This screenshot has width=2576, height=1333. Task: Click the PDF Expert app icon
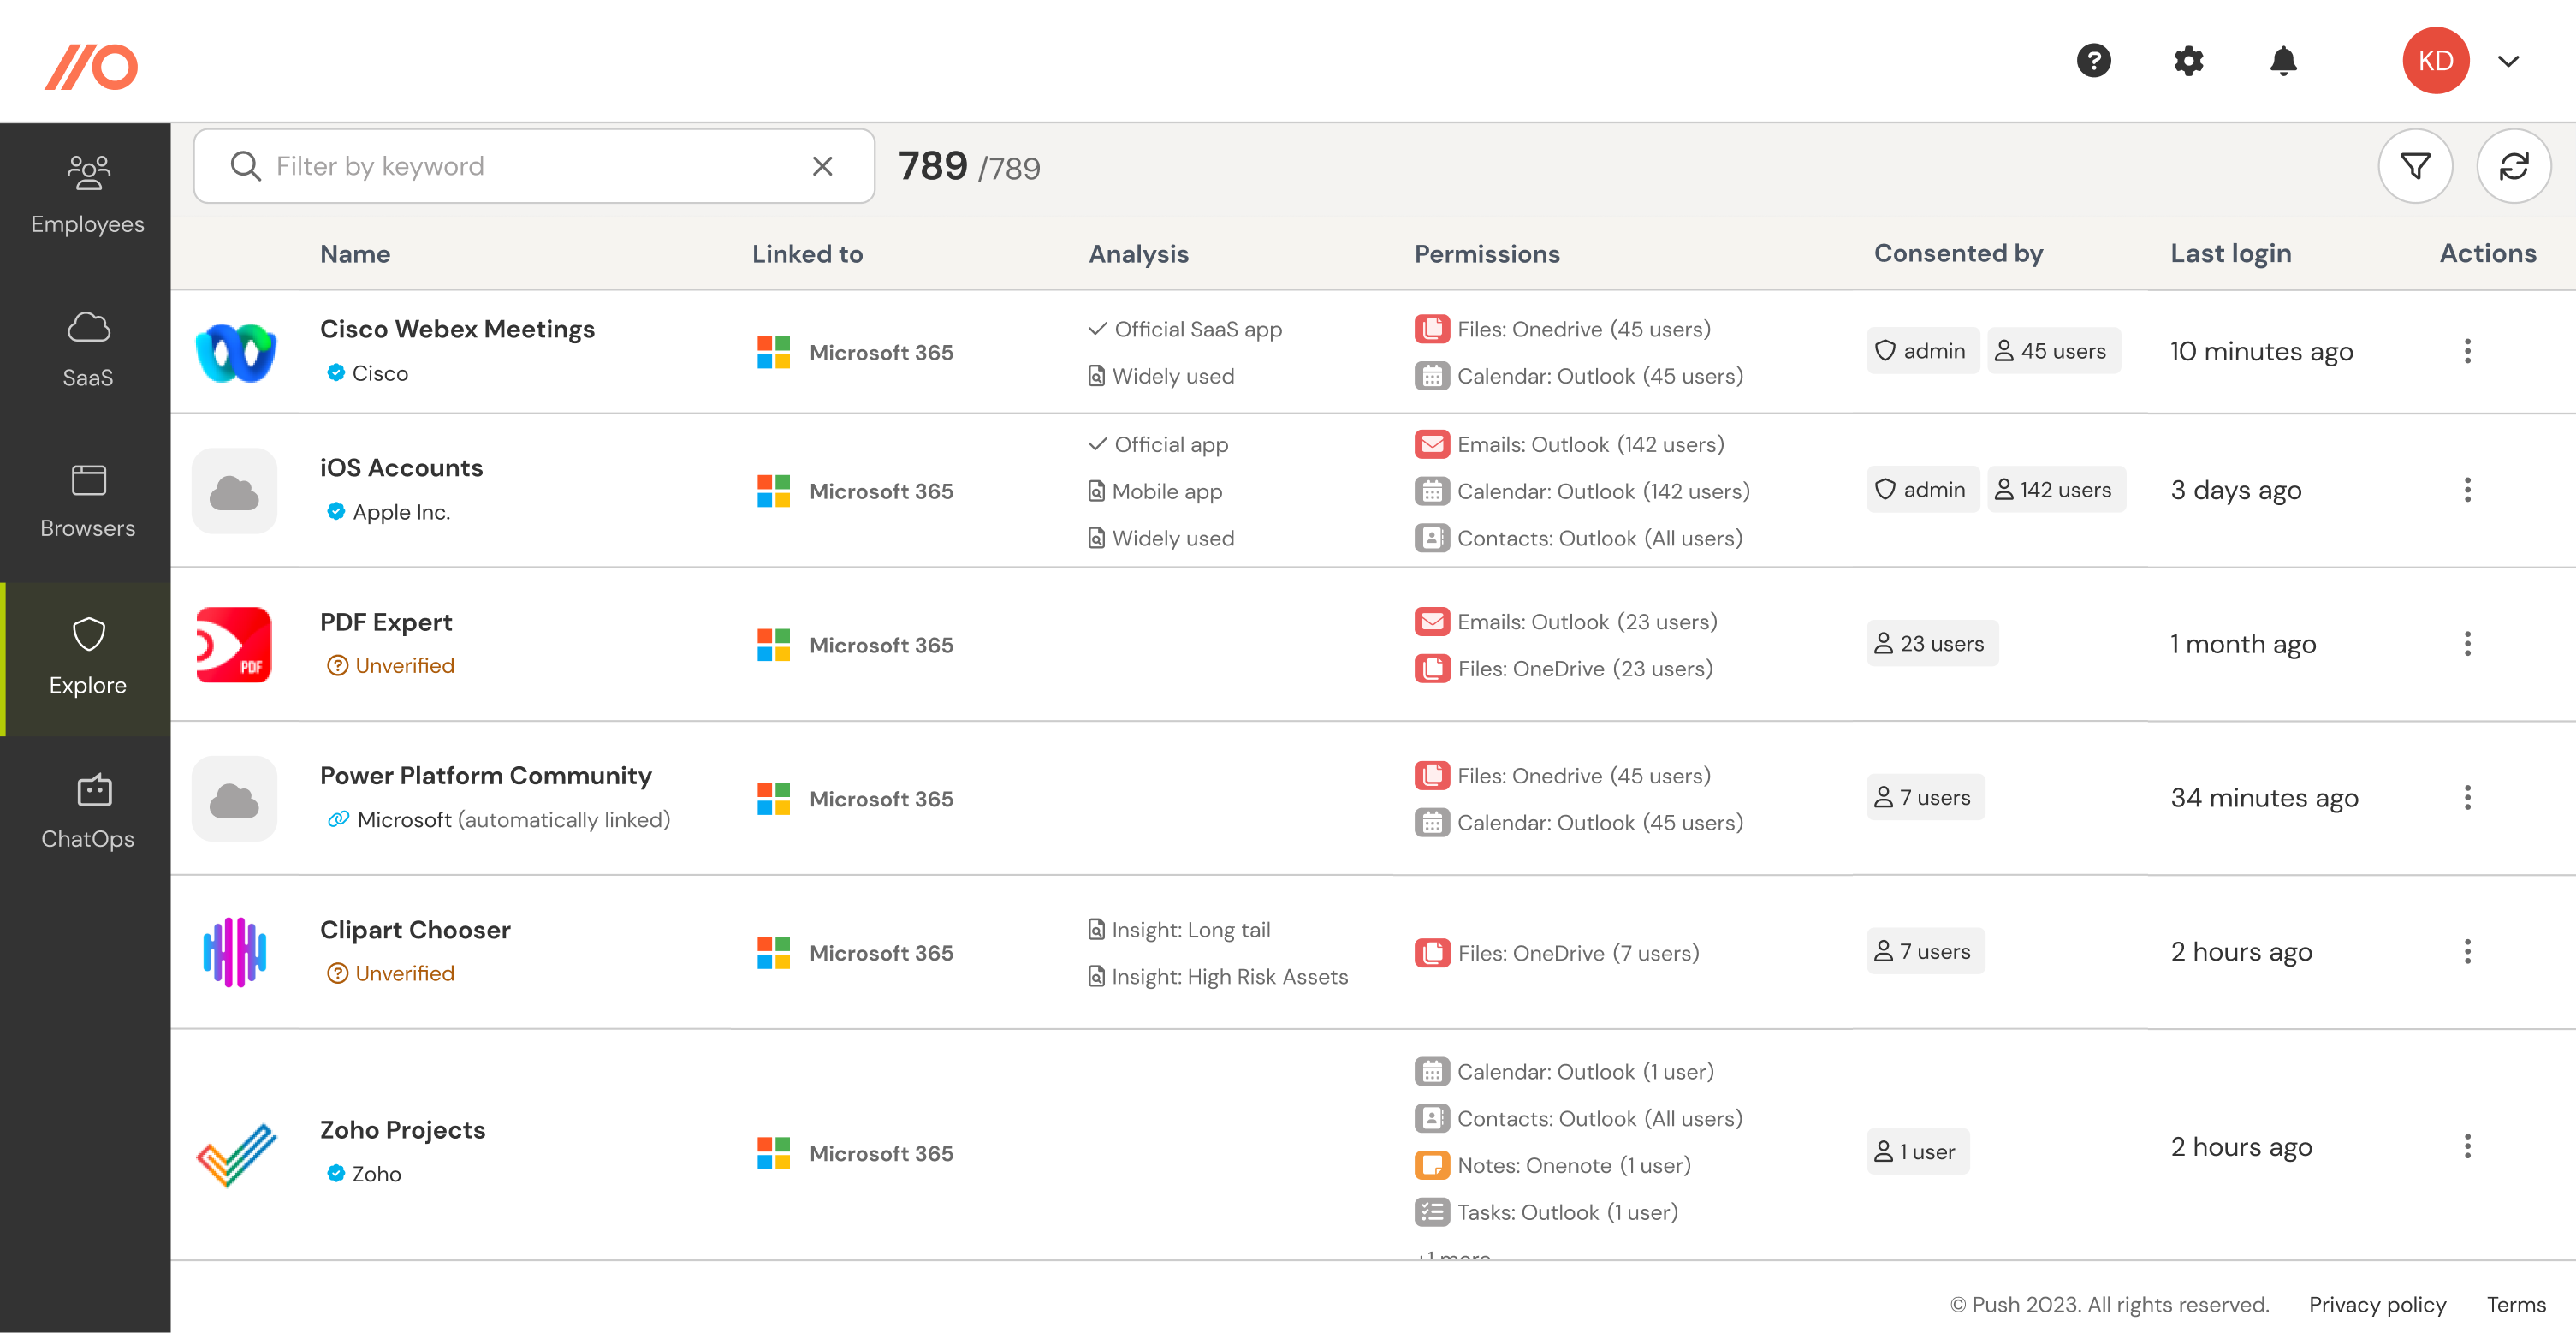pos(234,645)
